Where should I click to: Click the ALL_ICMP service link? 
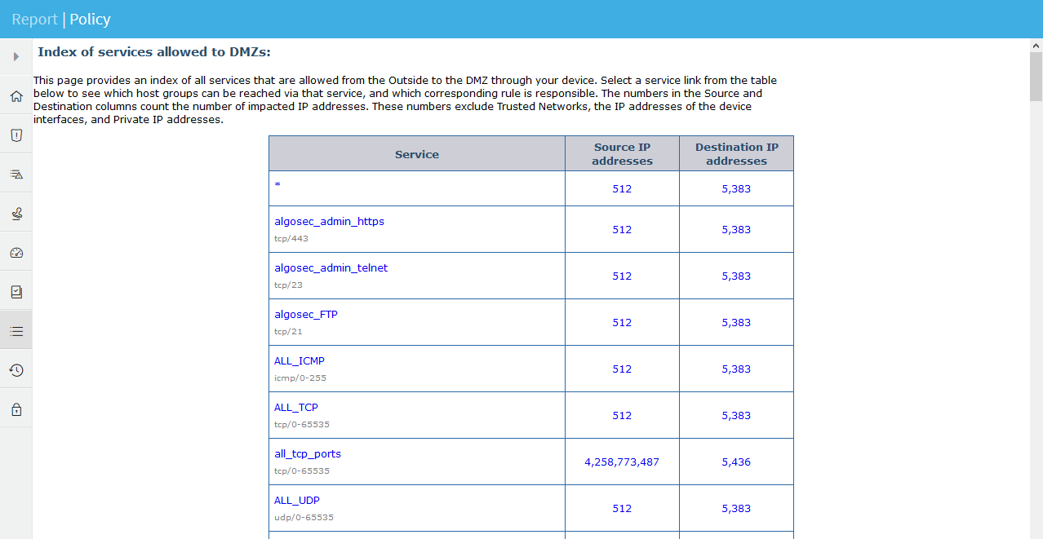click(299, 360)
